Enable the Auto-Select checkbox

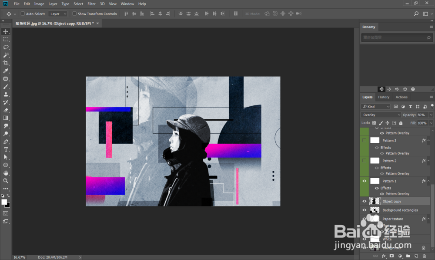point(23,14)
